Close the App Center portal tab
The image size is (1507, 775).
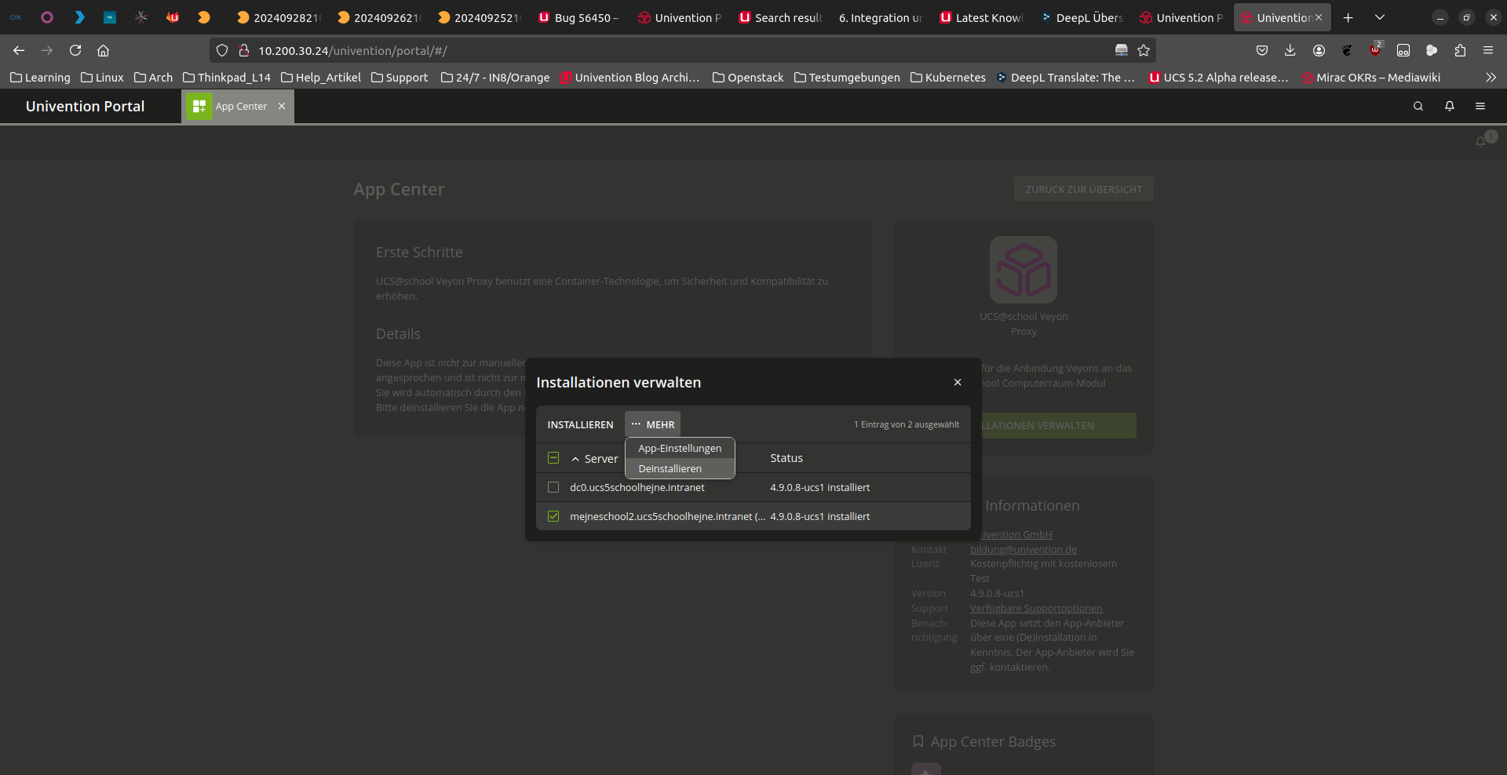[282, 106]
